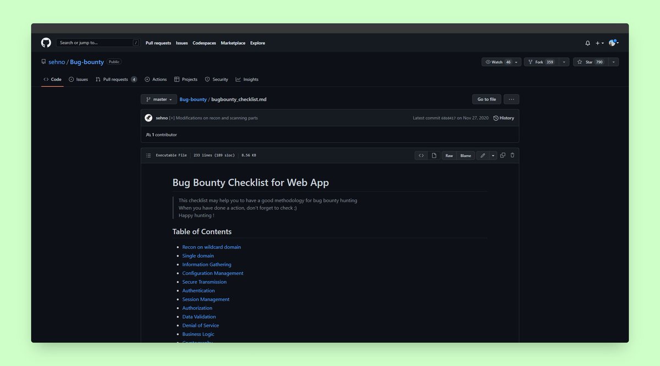Open commit hash 68b8417

point(448,118)
